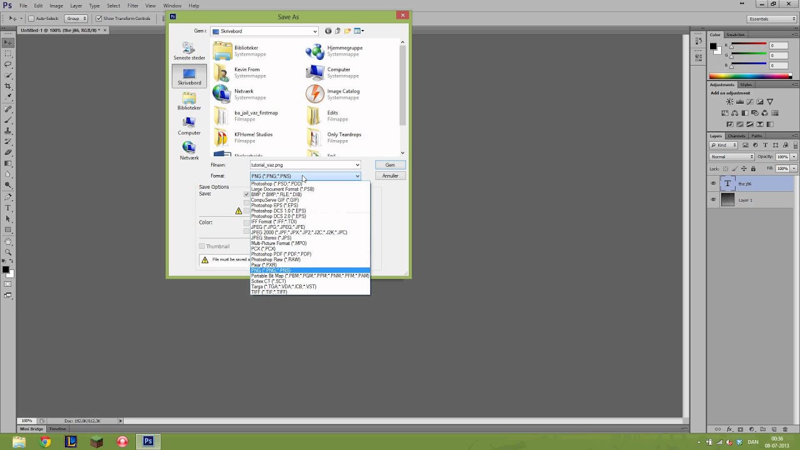Collapse the Format dropdown arrow

pyautogui.click(x=357, y=176)
